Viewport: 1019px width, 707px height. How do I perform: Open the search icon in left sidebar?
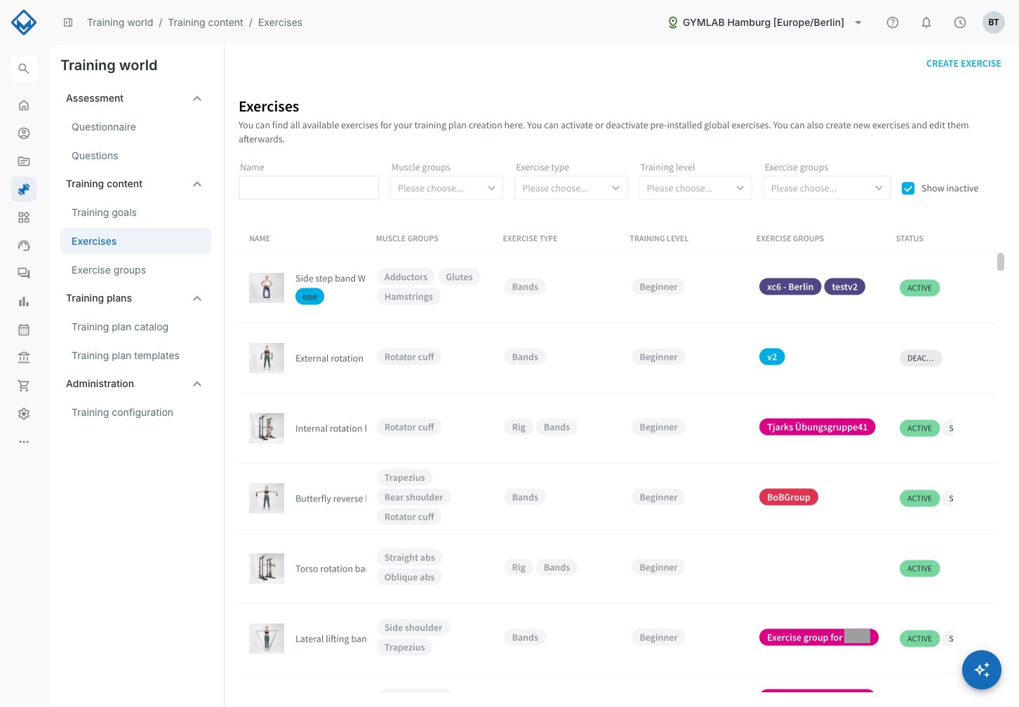pyautogui.click(x=24, y=69)
